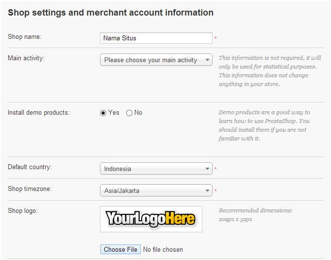Click the red asterisk beside Shop timezone
The width and height of the screenshot is (331, 260).
pyautogui.click(x=215, y=191)
